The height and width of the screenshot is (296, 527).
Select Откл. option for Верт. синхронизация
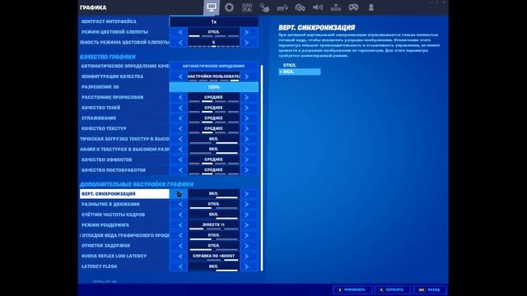(x=290, y=65)
